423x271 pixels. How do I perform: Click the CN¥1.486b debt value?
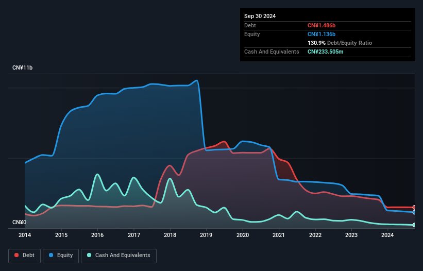tap(322, 25)
